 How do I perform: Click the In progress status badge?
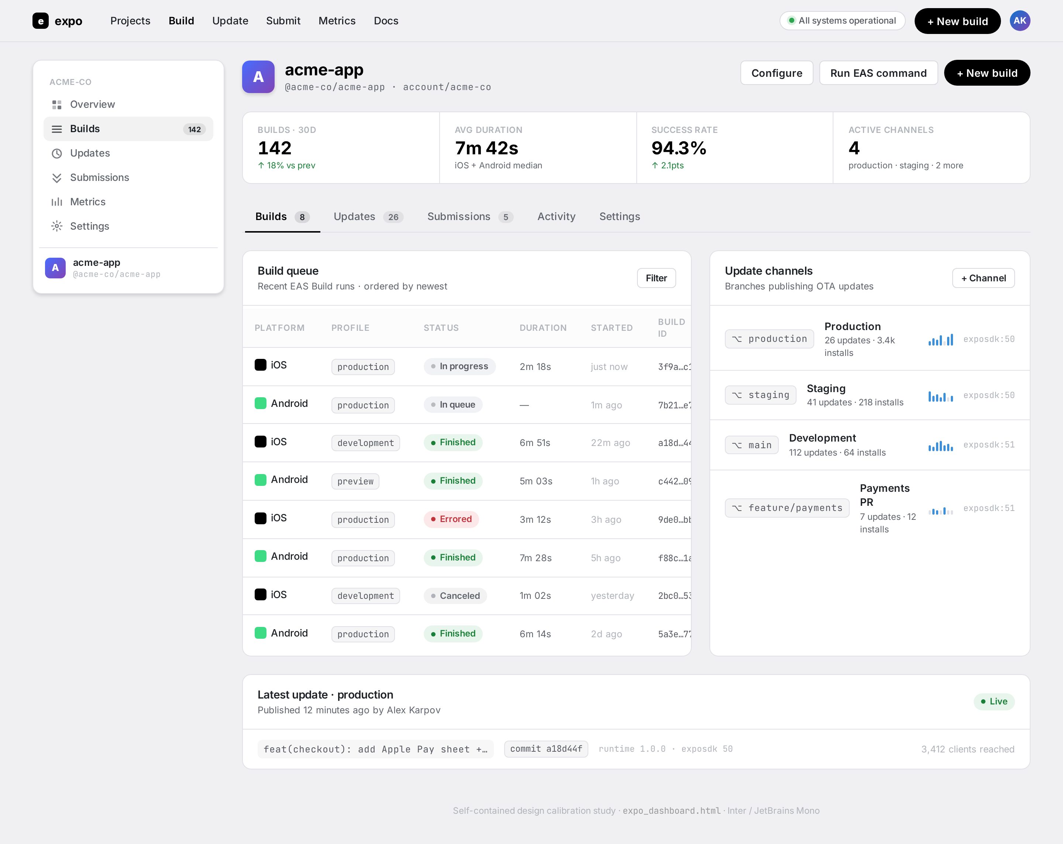coord(460,367)
